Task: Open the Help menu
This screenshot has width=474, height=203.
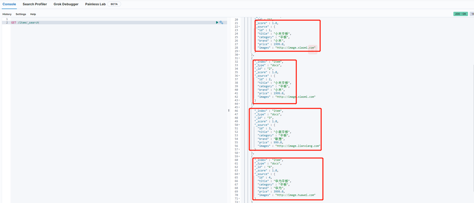Action: 33,14
